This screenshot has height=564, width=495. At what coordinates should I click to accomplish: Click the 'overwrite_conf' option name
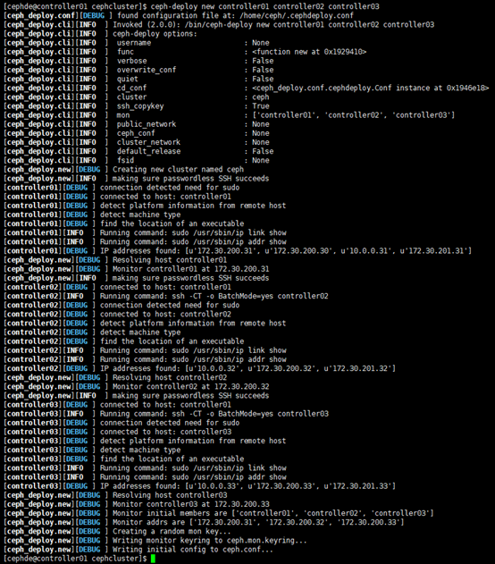147,70
